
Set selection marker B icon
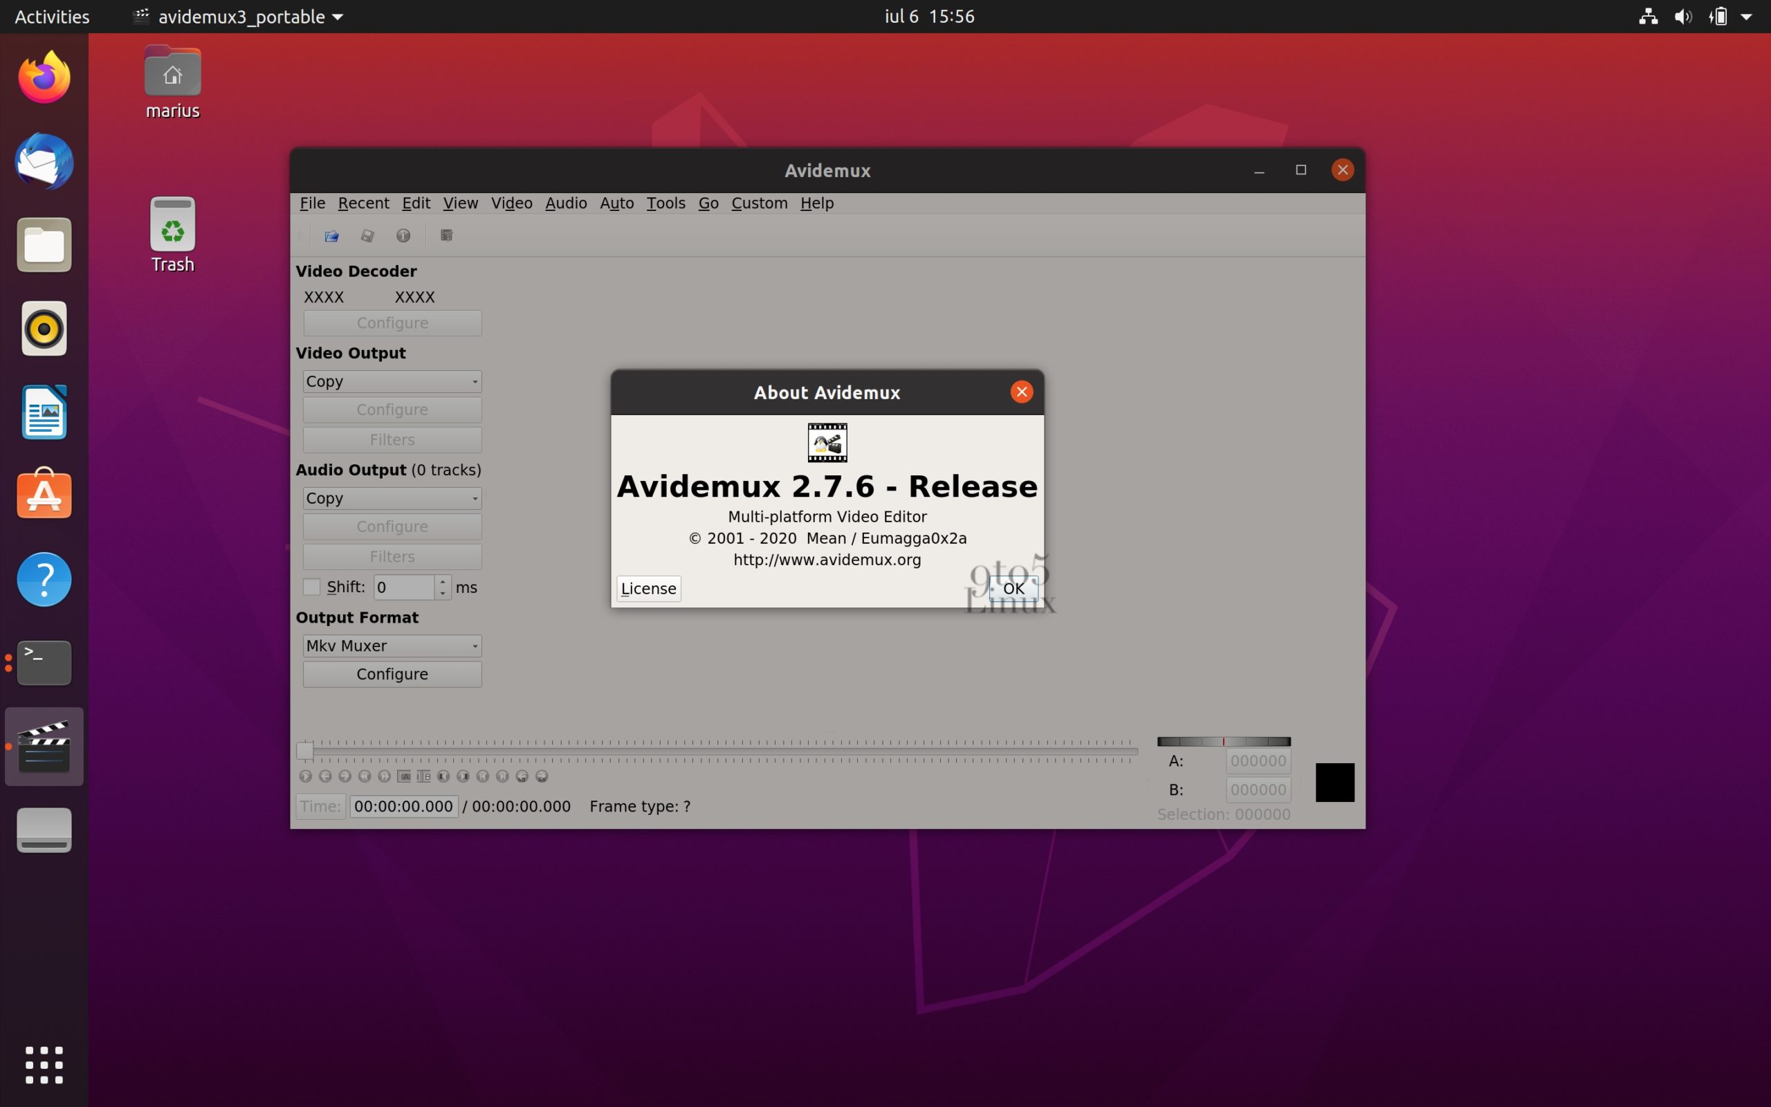[423, 776]
